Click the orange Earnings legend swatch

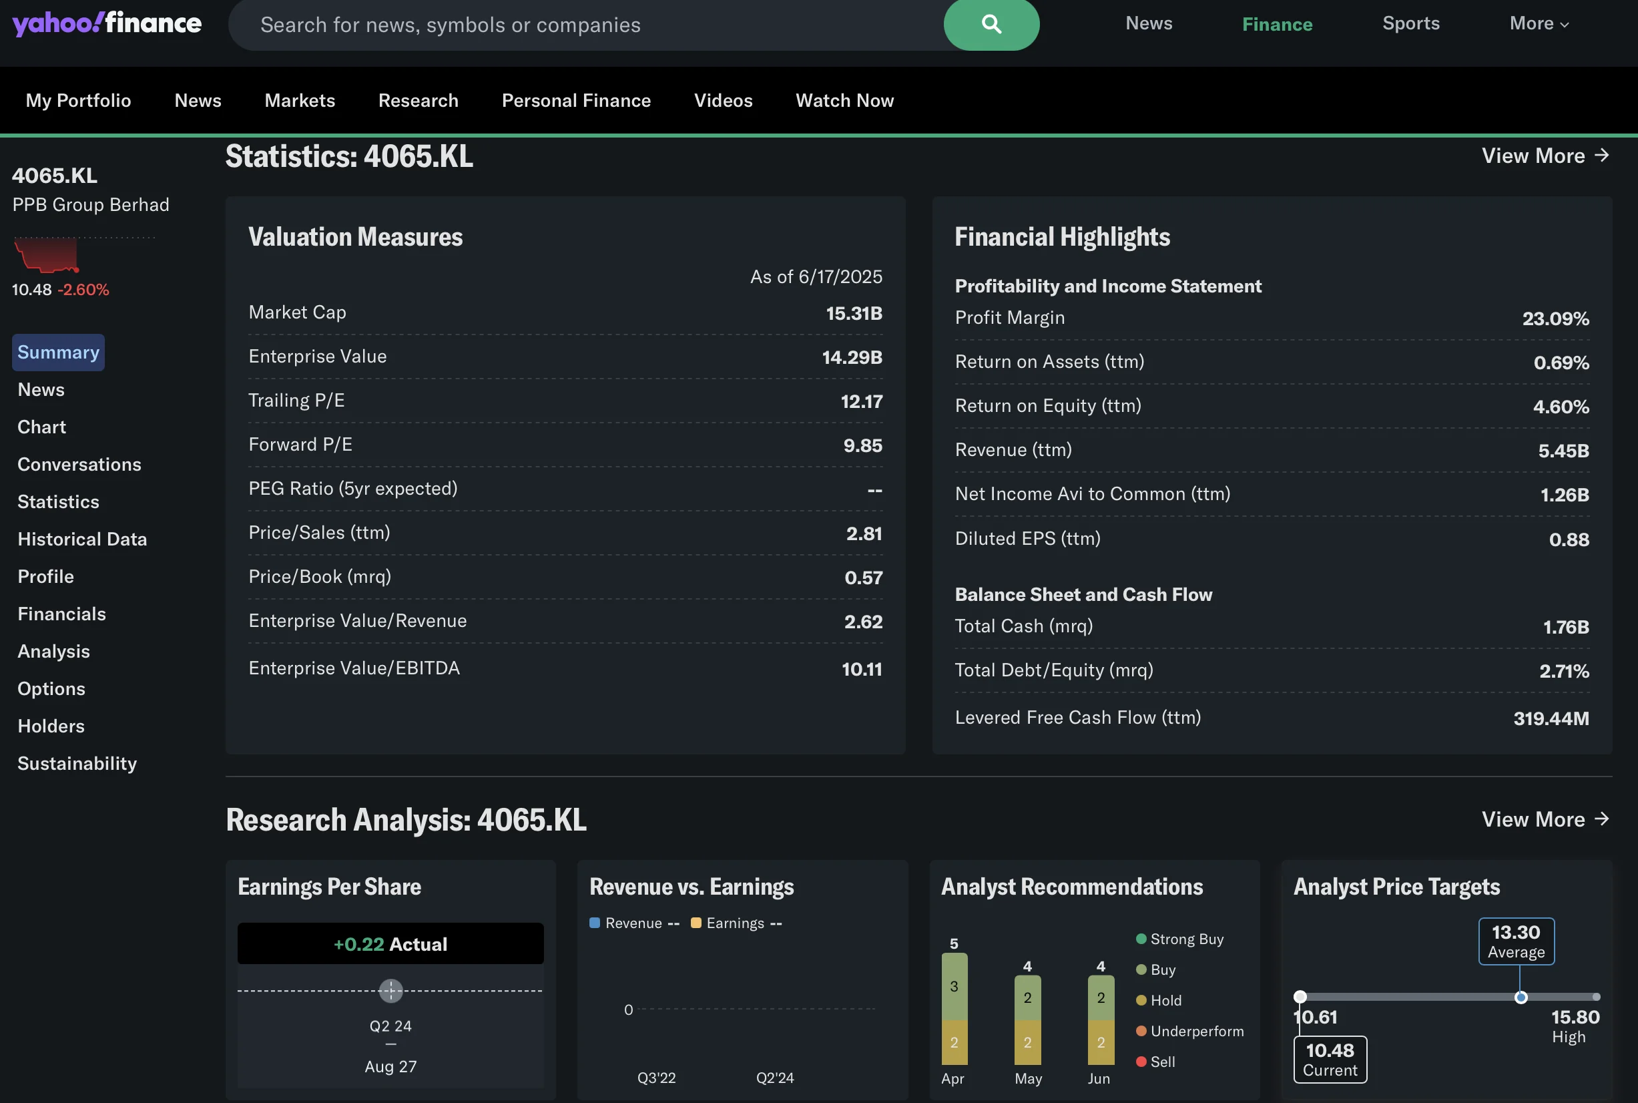[x=696, y=923]
